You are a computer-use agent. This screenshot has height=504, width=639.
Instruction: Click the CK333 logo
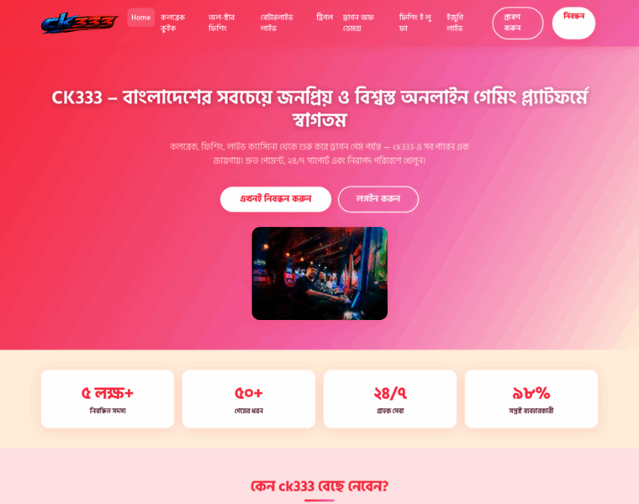click(x=80, y=23)
